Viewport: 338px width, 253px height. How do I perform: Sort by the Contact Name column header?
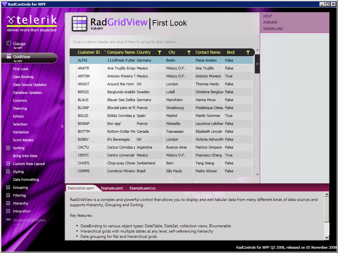tap(208, 52)
